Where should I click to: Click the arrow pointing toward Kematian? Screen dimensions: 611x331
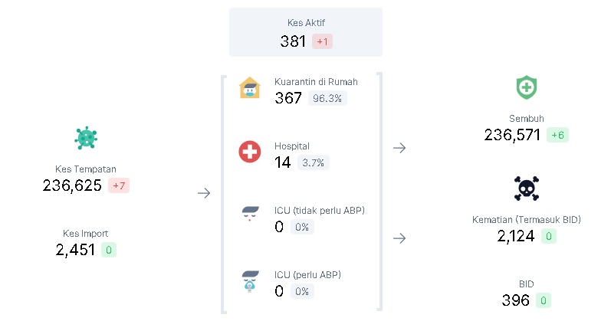pos(399,238)
